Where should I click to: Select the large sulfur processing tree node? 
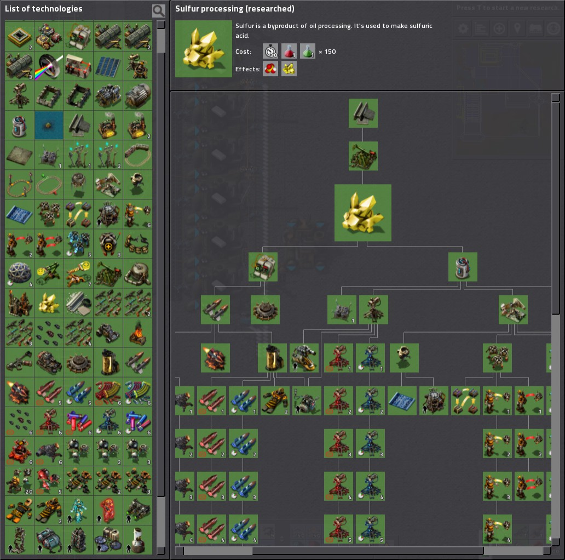(363, 213)
